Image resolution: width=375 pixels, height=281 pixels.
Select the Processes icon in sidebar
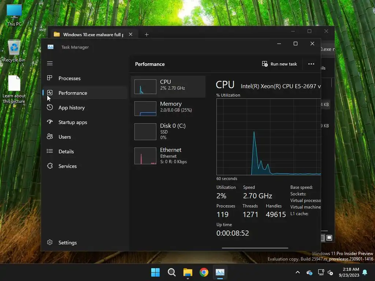point(50,78)
